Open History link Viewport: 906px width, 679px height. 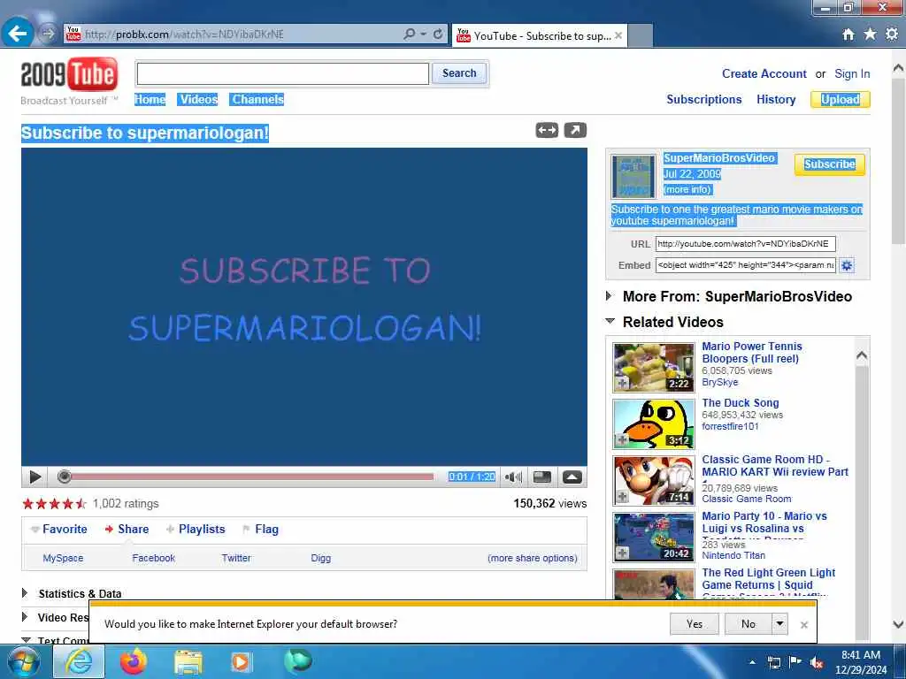776,99
